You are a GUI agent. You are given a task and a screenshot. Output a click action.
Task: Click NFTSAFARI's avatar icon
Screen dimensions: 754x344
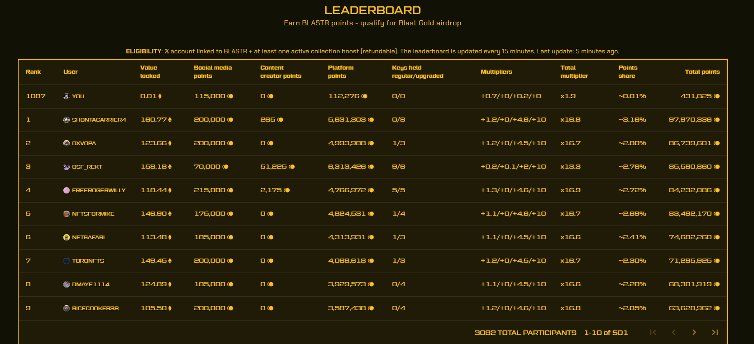point(67,237)
